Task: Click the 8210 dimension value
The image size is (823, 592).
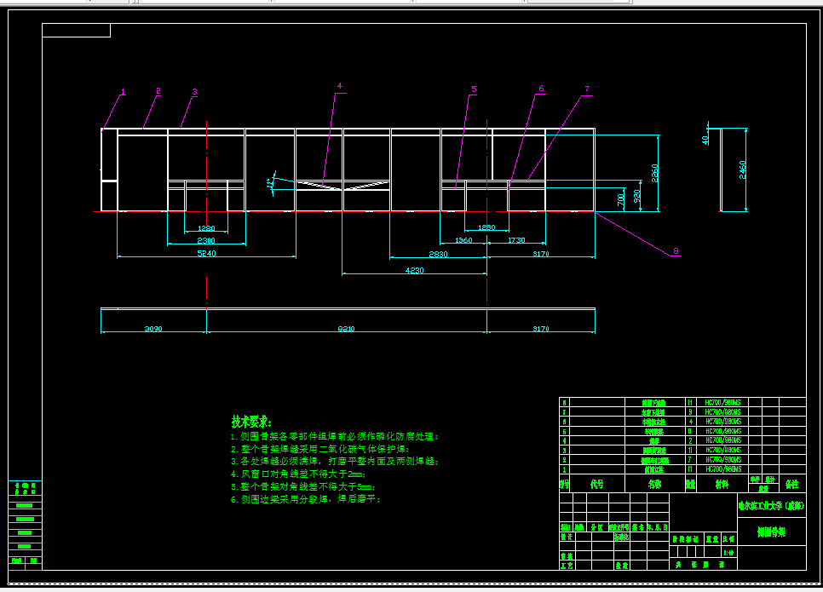Action: click(347, 329)
